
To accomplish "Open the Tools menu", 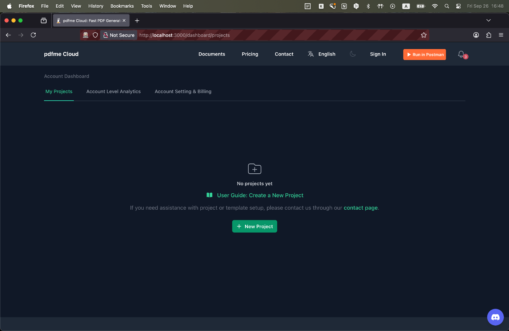I will coord(147,6).
